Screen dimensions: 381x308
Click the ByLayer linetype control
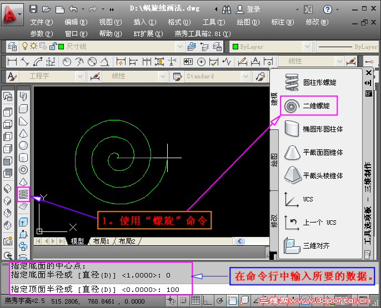tap(348, 47)
